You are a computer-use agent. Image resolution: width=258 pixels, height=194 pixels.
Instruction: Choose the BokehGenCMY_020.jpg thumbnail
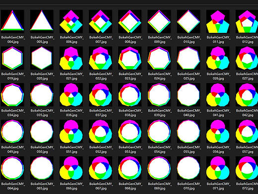click(42, 58)
